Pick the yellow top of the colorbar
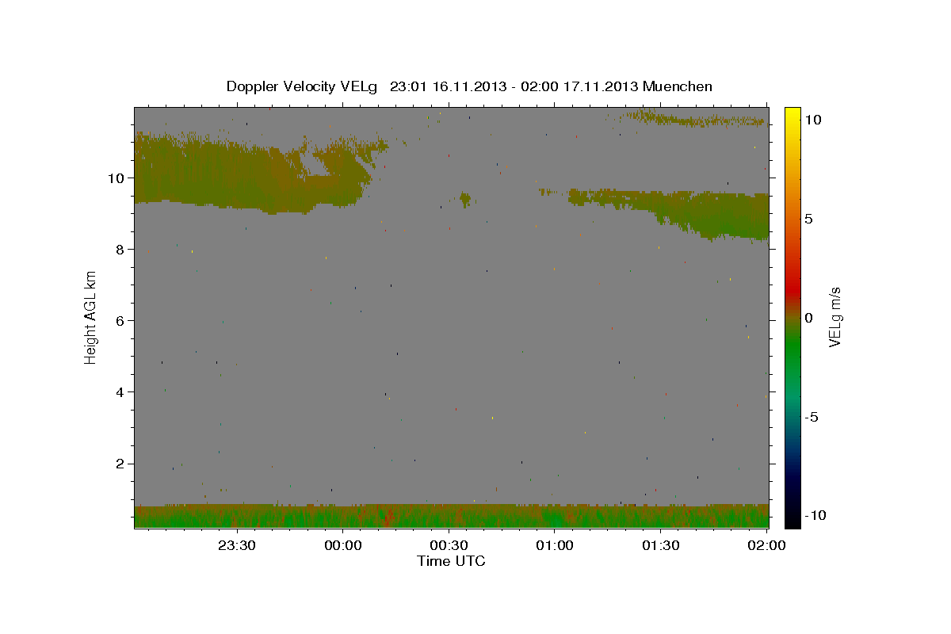The height and width of the screenshot is (634, 951). click(792, 115)
